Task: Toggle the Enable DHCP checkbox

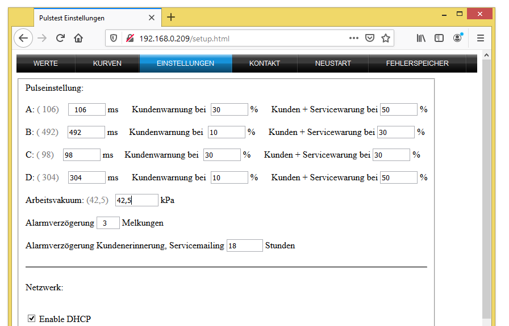Action: [31, 319]
